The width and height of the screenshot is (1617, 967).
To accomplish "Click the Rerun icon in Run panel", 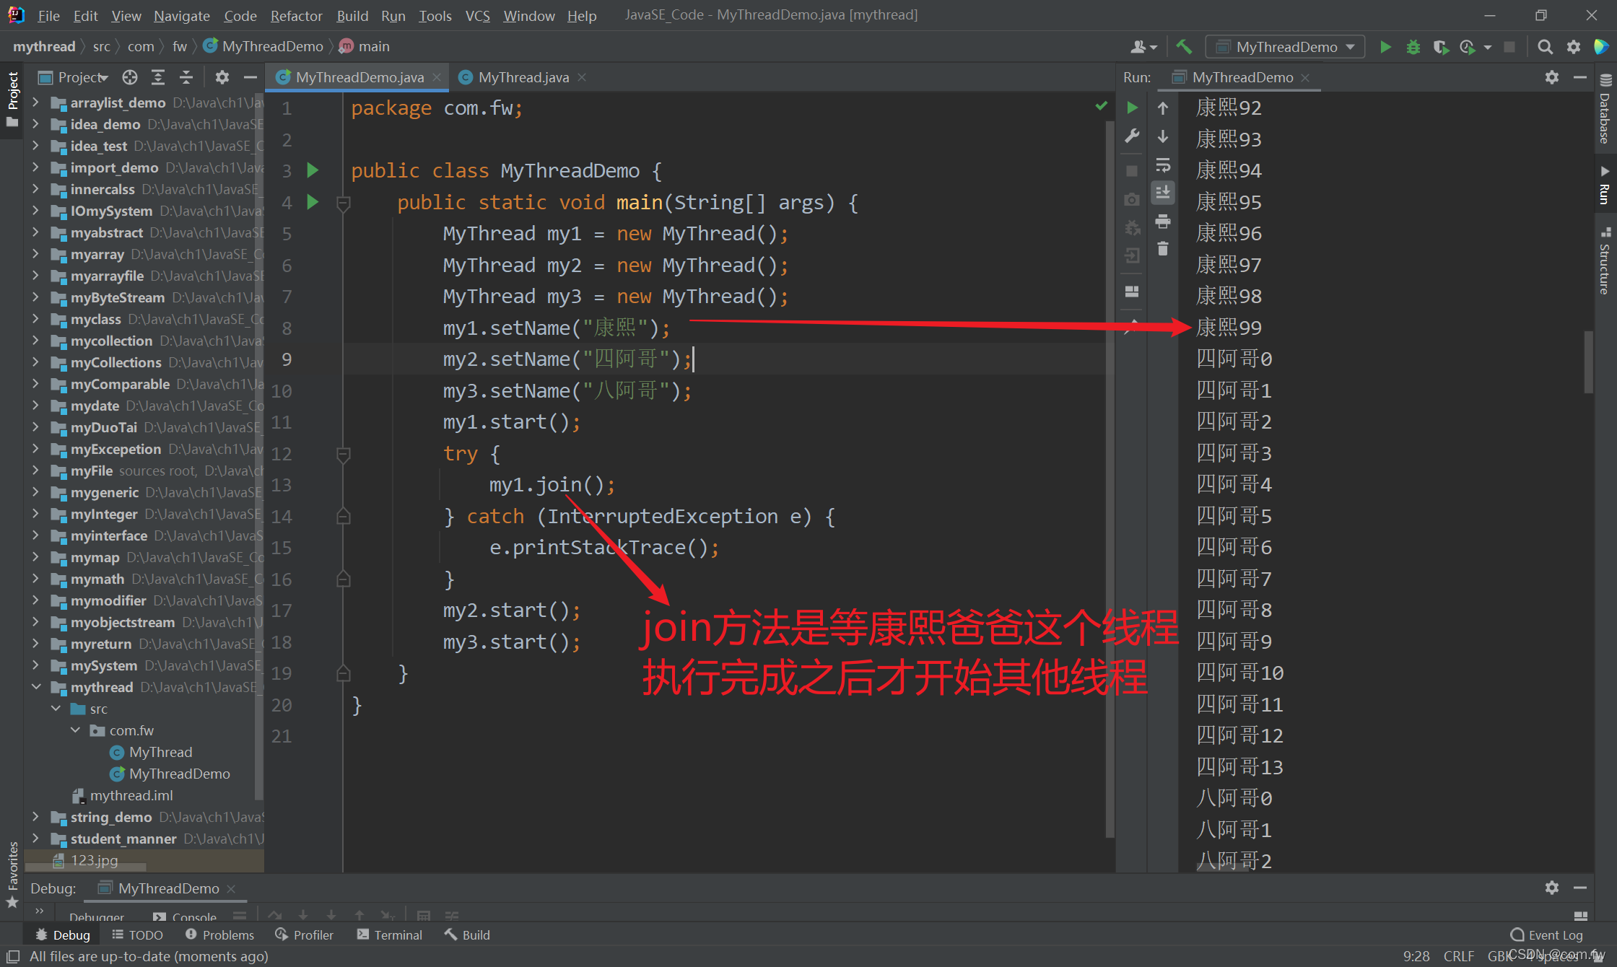I will 1132,108.
